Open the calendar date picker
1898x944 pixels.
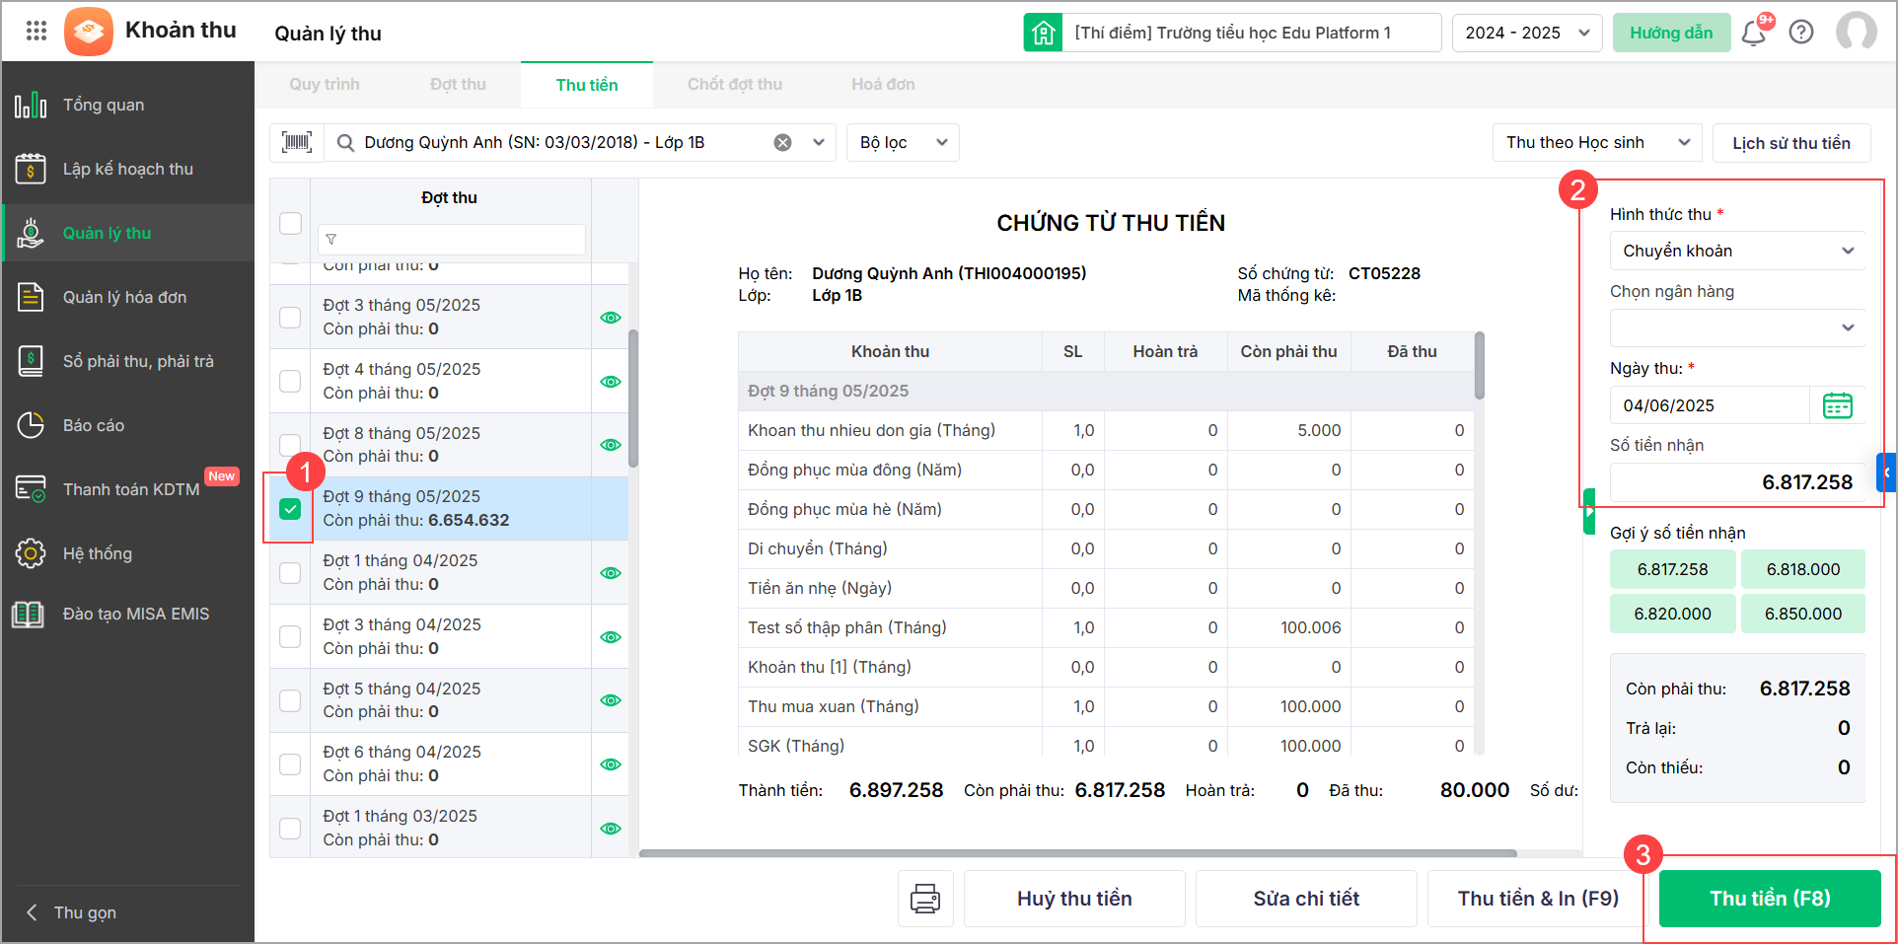click(x=1837, y=405)
